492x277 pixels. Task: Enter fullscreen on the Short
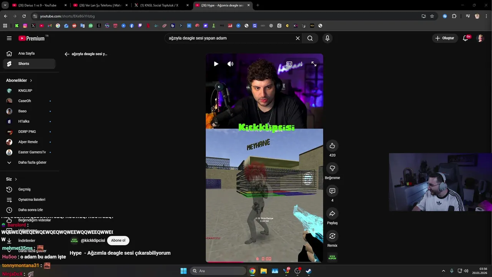[314, 64]
